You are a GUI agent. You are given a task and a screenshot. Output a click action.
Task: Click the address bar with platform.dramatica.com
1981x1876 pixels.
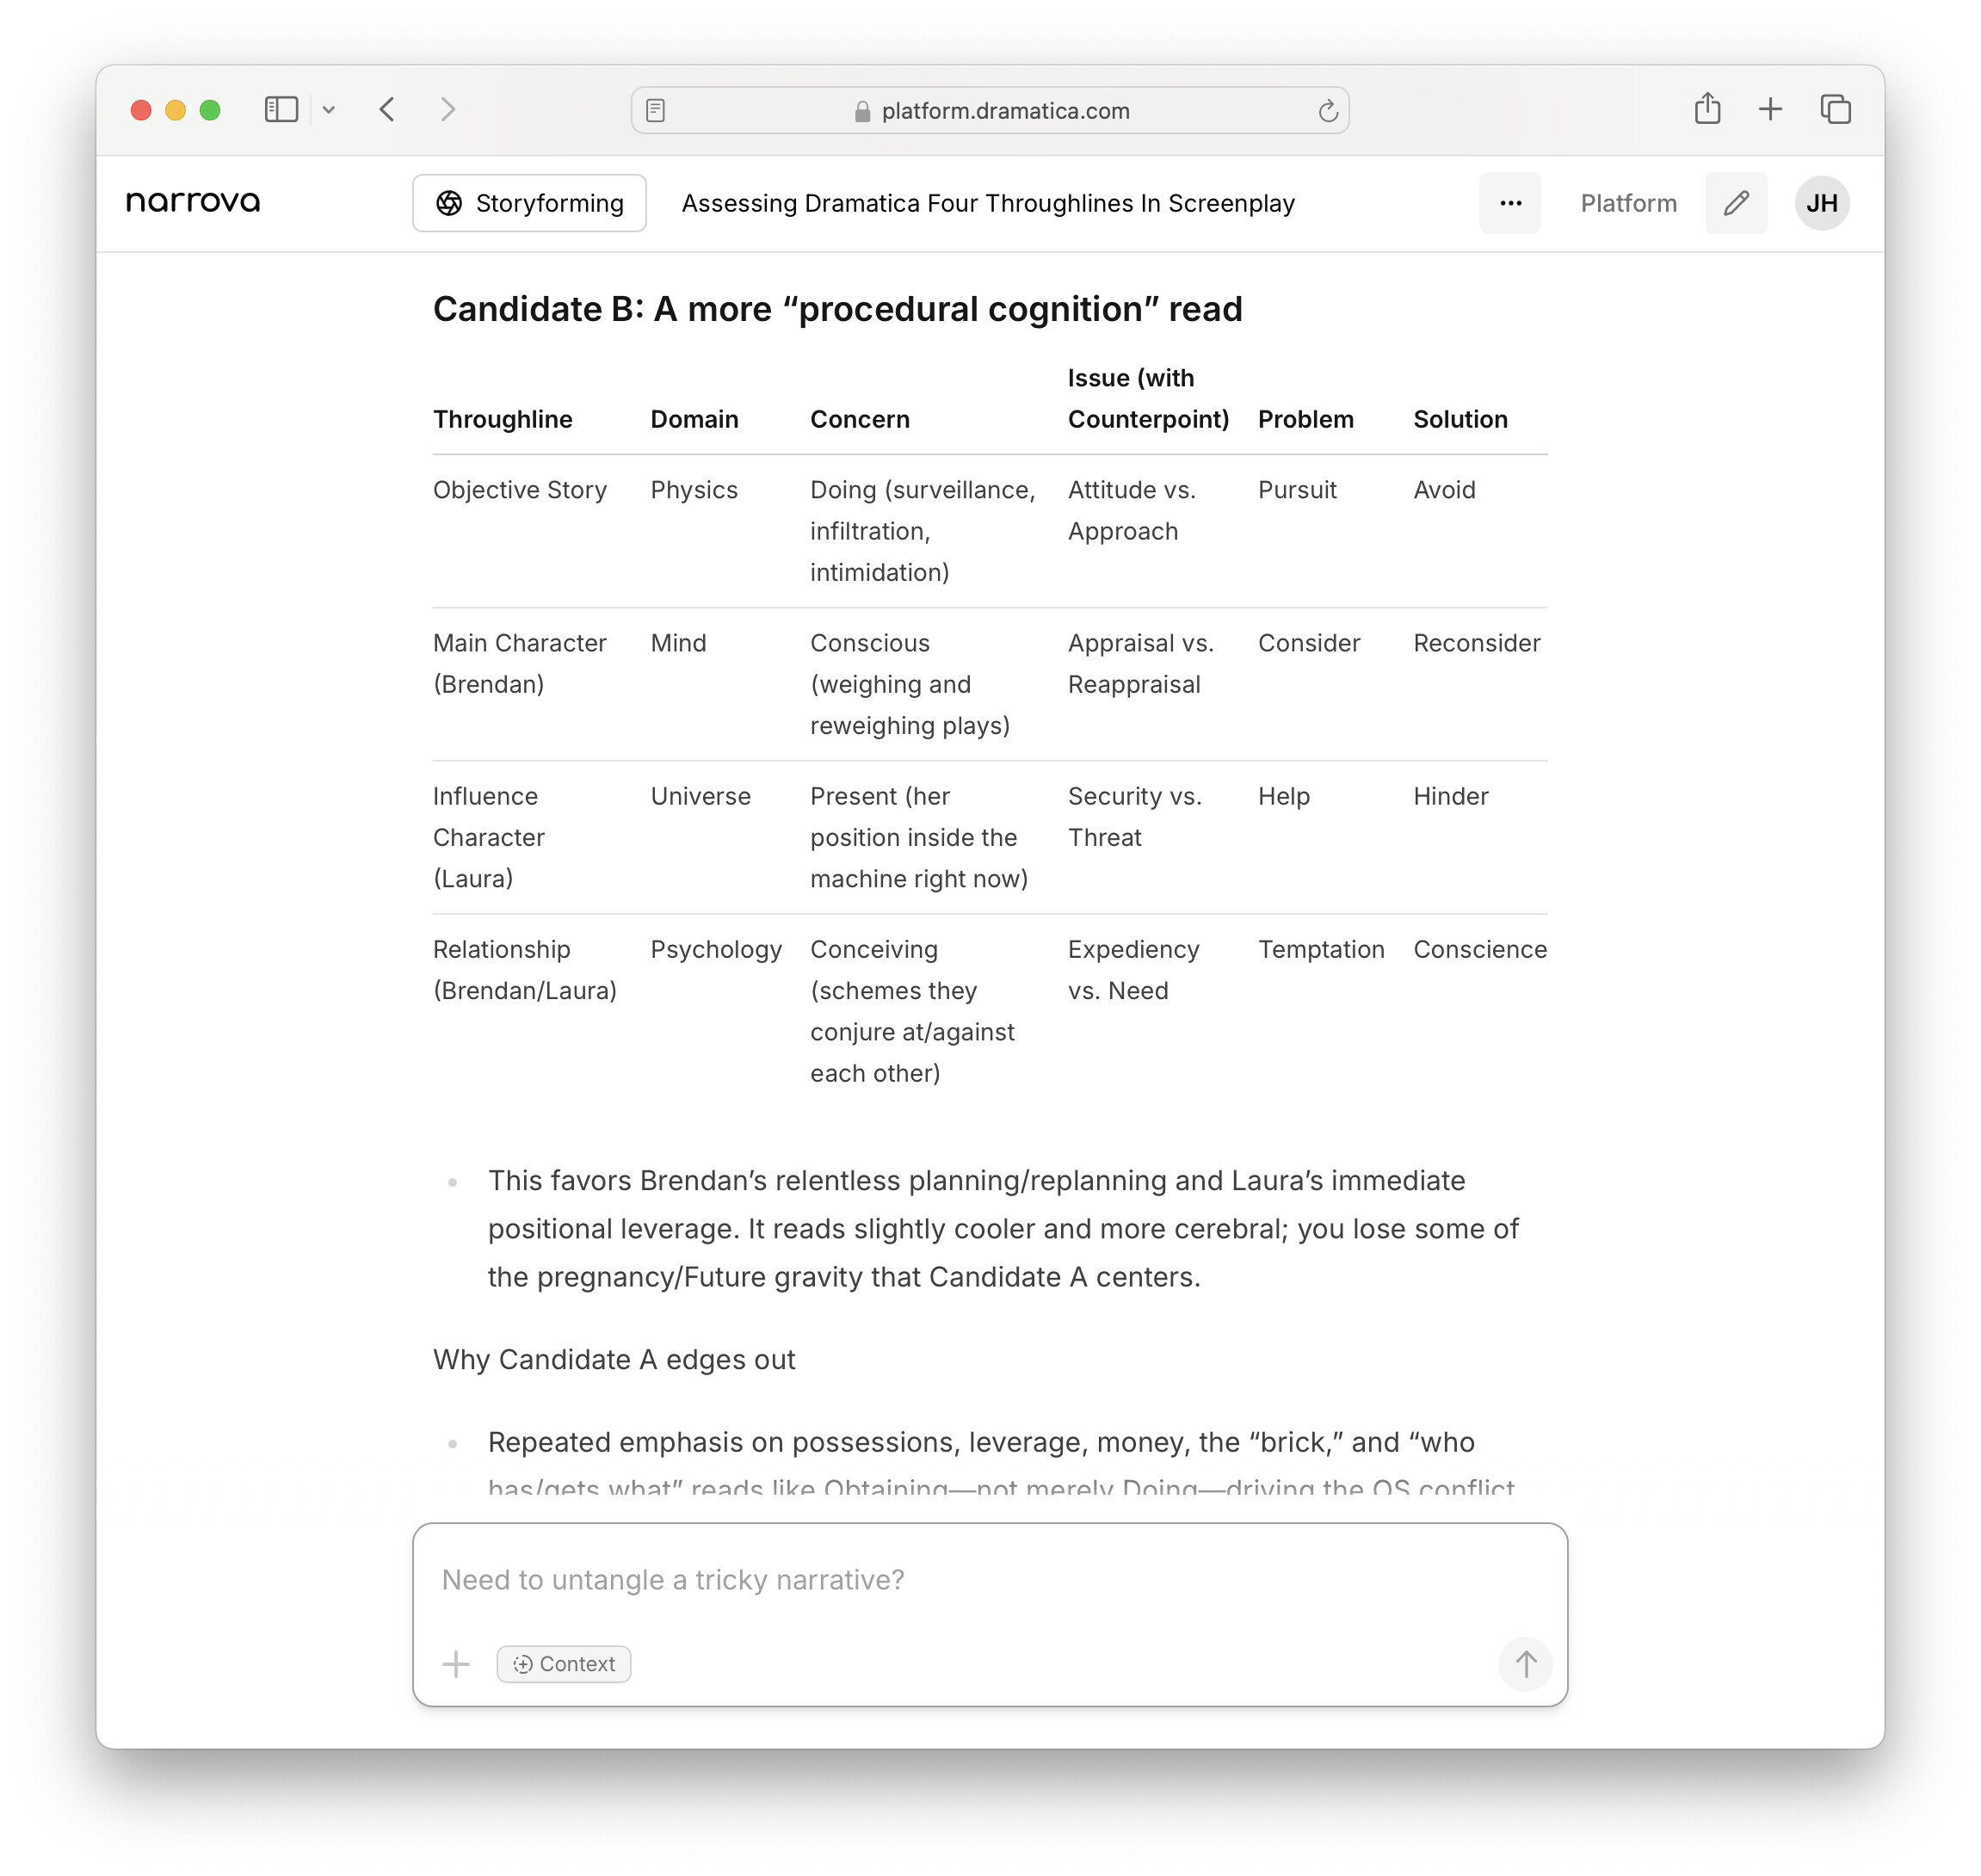coord(1004,111)
